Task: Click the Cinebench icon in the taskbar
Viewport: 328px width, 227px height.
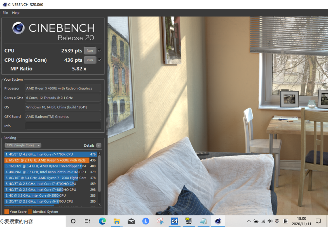Action: pos(218,221)
